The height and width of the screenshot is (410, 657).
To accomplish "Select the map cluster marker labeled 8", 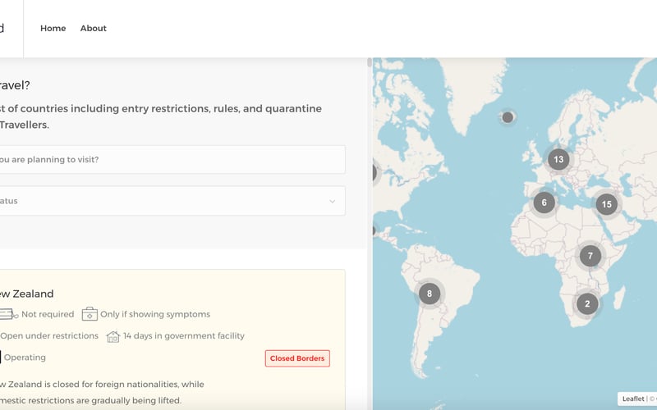I will (x=430, y=294).
